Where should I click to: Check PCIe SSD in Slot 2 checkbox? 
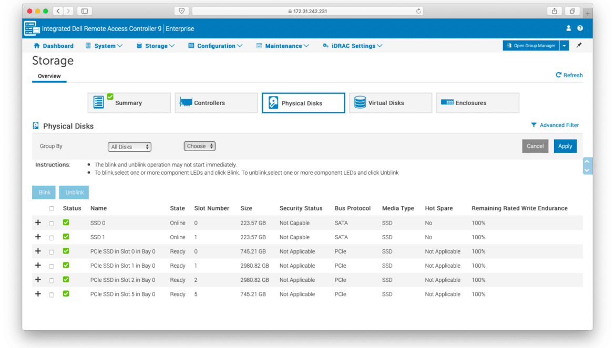point(52,281)
